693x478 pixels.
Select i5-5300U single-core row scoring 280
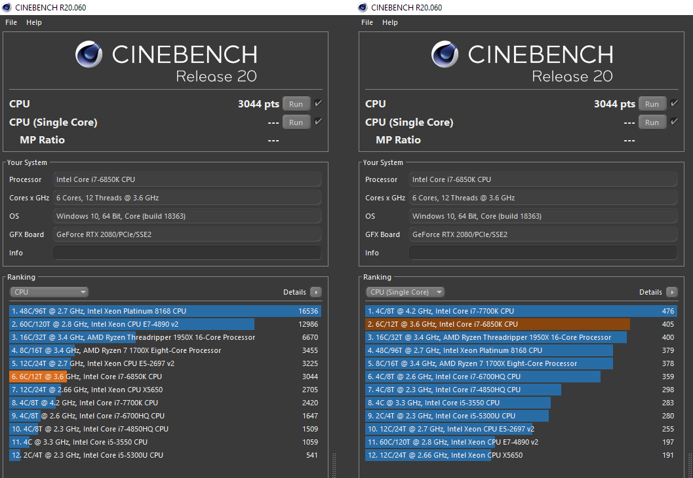tap(521, 416)
